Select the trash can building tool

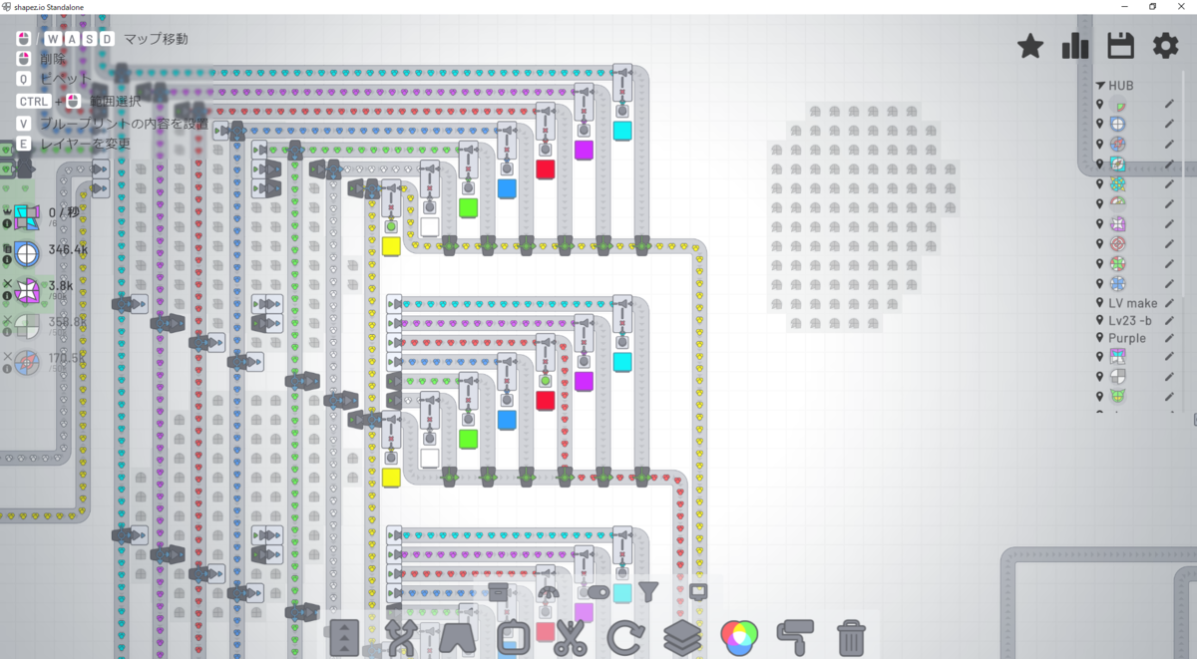(x=851, y=637)
